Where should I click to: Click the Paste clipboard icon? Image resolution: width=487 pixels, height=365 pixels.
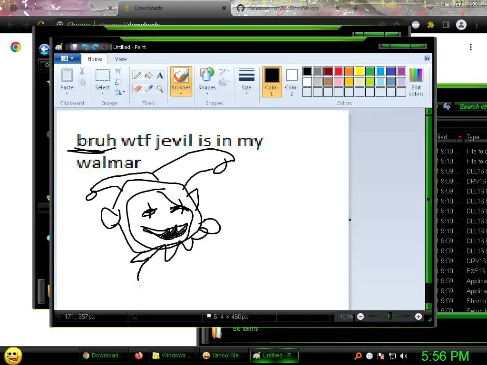point(67,75)
